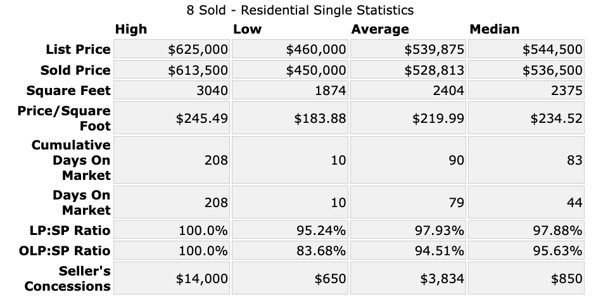Click Average Cumulative Days On Market 90
This screenshot has height=304, width=603.
(x=457, y=160)
